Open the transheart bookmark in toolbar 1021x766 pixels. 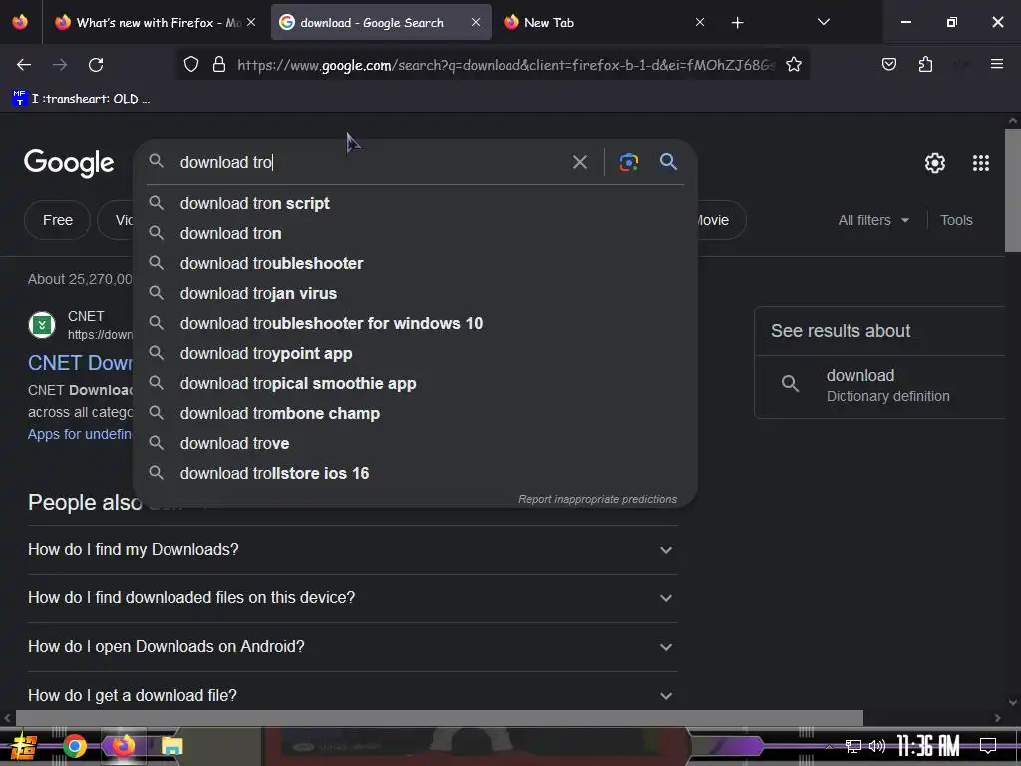click(81, 99)
